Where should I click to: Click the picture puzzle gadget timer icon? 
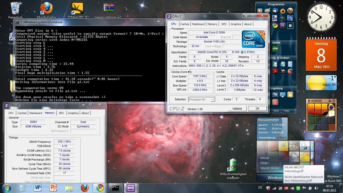point(309,101)
